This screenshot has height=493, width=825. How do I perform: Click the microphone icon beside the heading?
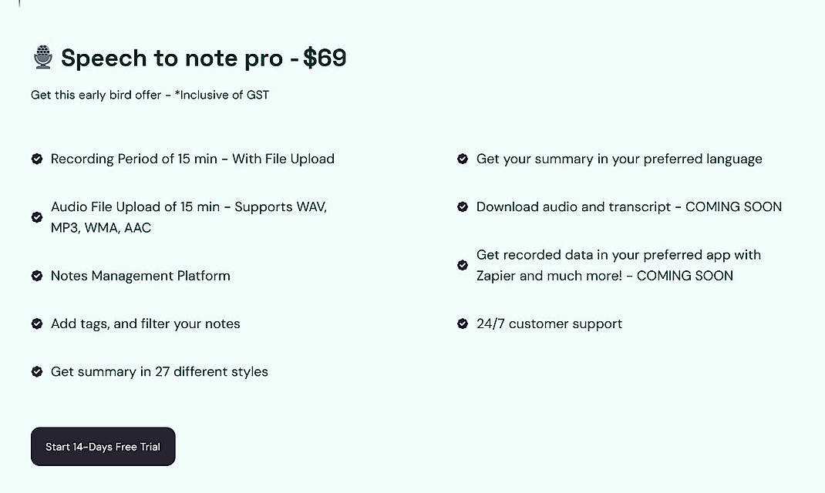point(42,57)
